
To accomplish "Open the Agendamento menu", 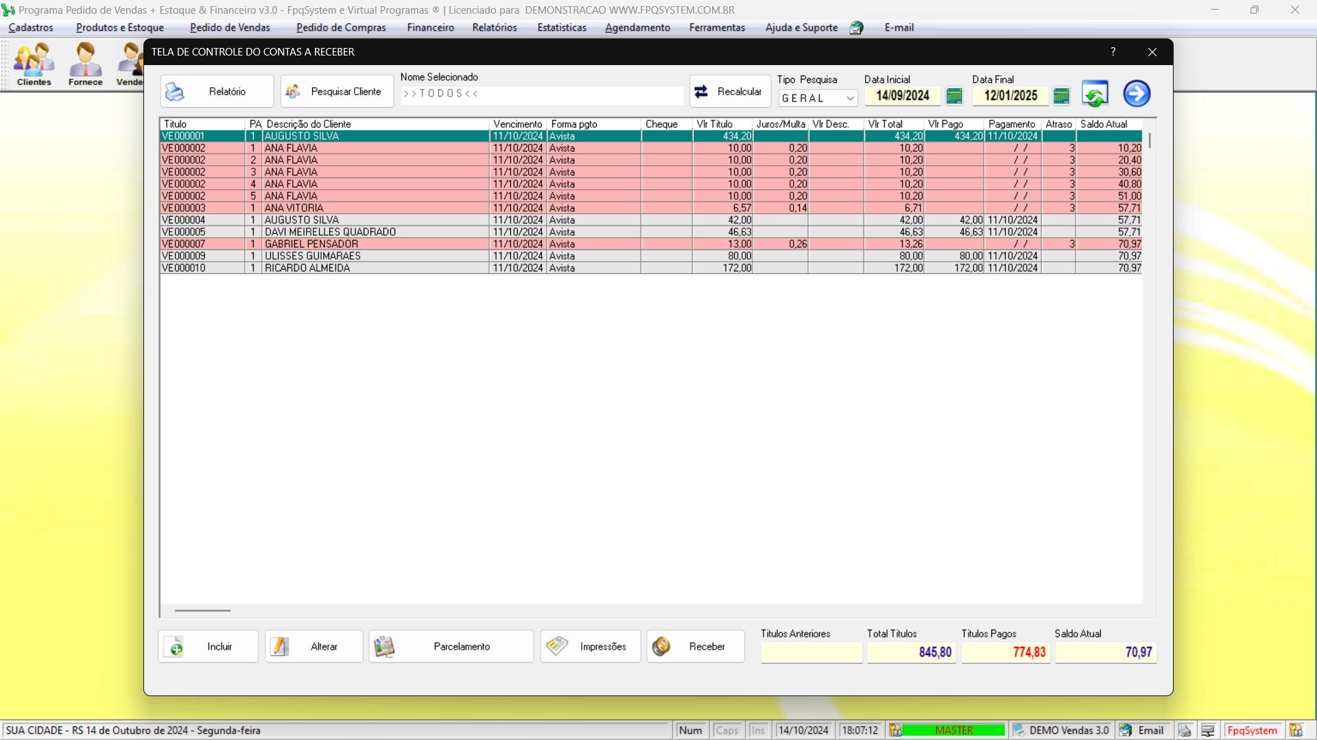I will pos(637,28).
